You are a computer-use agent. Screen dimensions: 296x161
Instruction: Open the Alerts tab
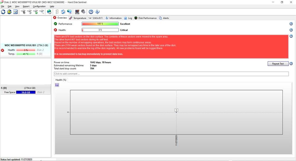click(164, 18)
